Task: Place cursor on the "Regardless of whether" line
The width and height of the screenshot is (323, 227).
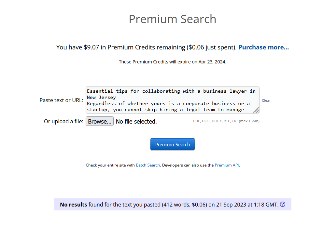Action: click(168, 103)
